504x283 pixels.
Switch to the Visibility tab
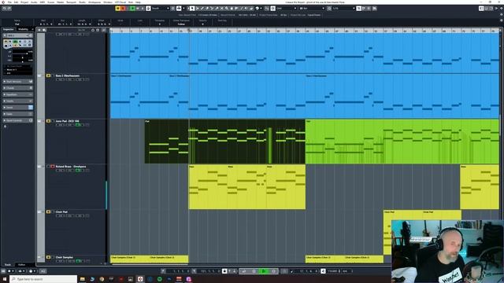[23, 29]
